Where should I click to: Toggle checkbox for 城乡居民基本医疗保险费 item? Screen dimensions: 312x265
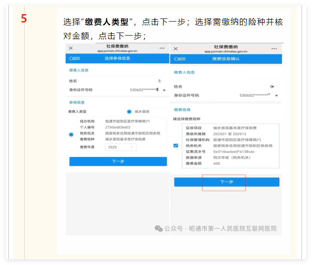[x=176, y=145]
